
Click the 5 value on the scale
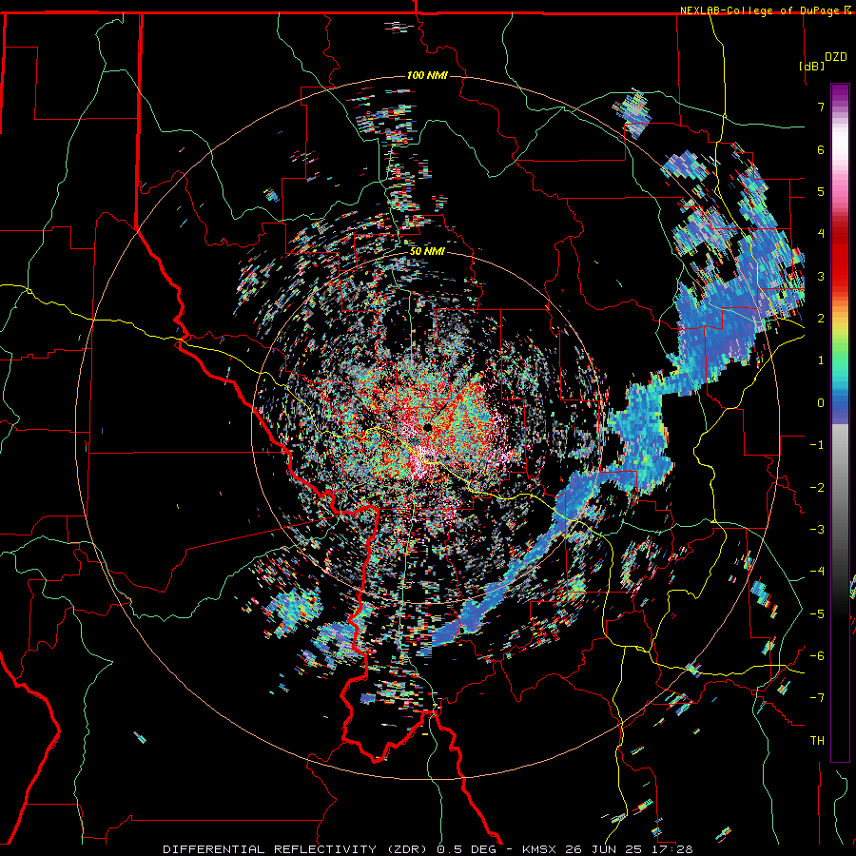[x=821, y=191]
